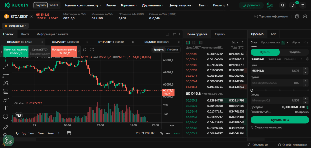Open the Деривативы dropdown menu
This screenshot has width=311, height=148.
[153, 5]
